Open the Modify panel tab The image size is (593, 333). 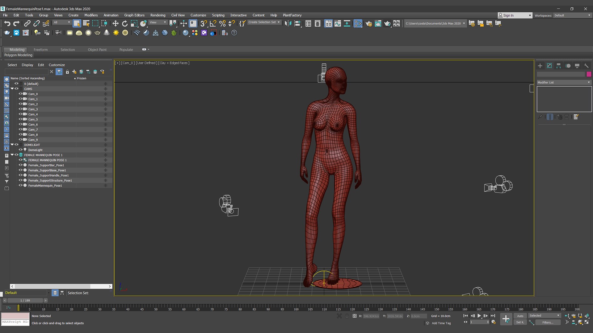[x=549, y=66]
